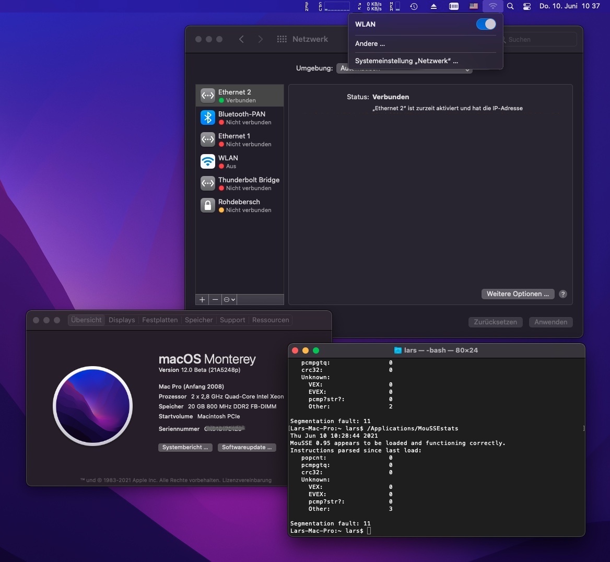Minimize Terminal with yellow button
This screenshot has height=562, width=610.
point(306,350)
